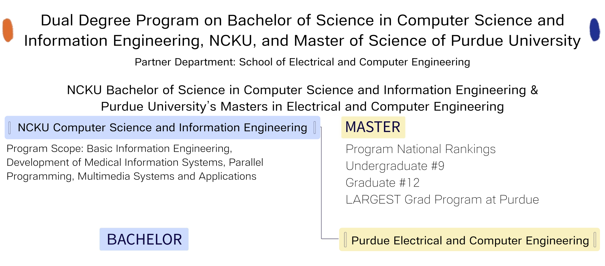605x266 pixels.
Task: Click the orange paint blob beside the title
Action: coord(8,30)
